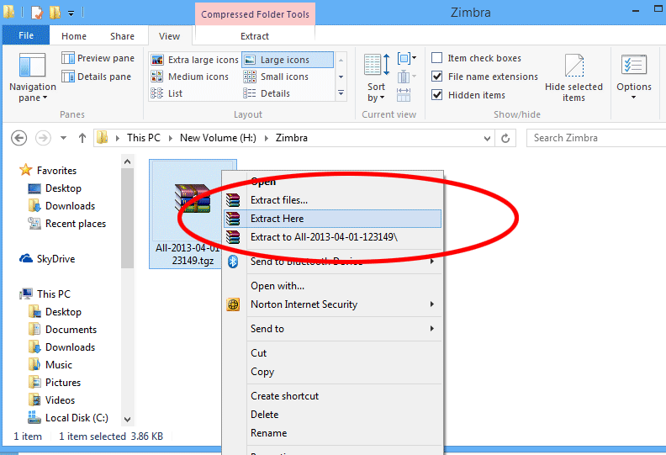Choose Extract to All-2013-04-01-123149\
Screen dimensions: 666x455
tap(332, 237)
